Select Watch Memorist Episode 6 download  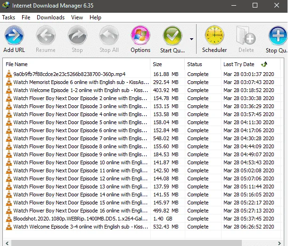tap(81, 82)
